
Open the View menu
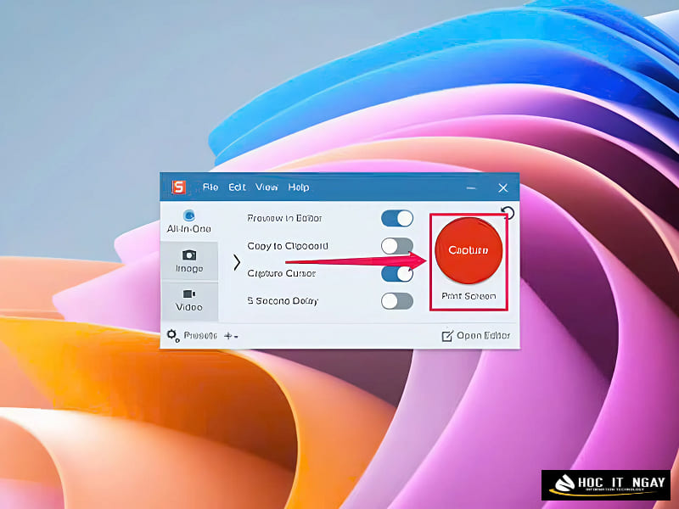(267, 187)
